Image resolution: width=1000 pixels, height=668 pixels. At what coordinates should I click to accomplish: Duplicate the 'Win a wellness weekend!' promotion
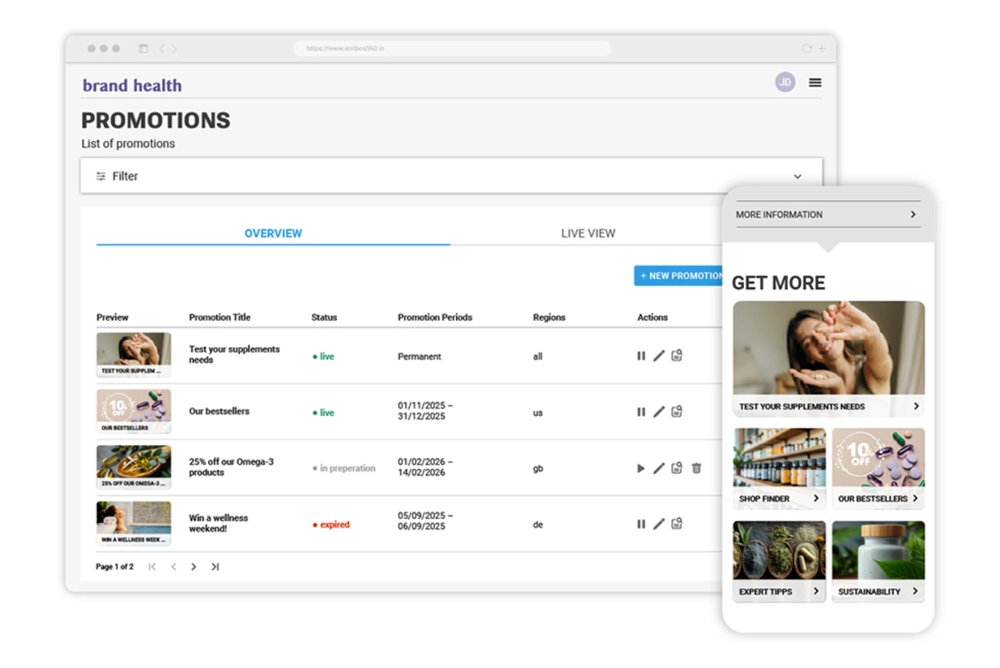[677, 524]
